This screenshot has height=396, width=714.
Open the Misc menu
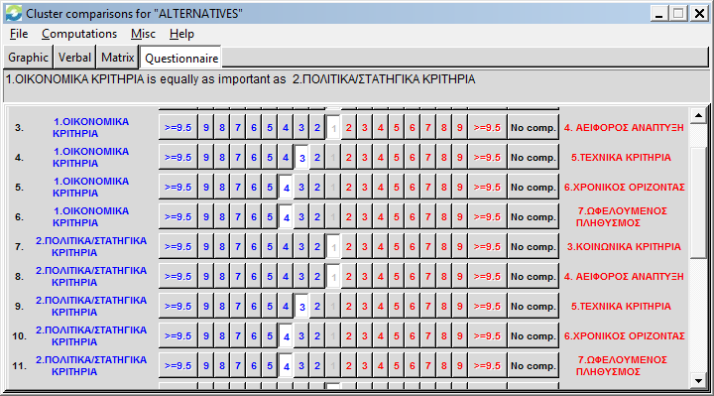point(143,34)
